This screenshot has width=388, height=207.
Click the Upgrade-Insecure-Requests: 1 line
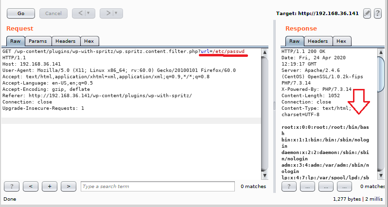pyautogui.click(x=43, y=108)
